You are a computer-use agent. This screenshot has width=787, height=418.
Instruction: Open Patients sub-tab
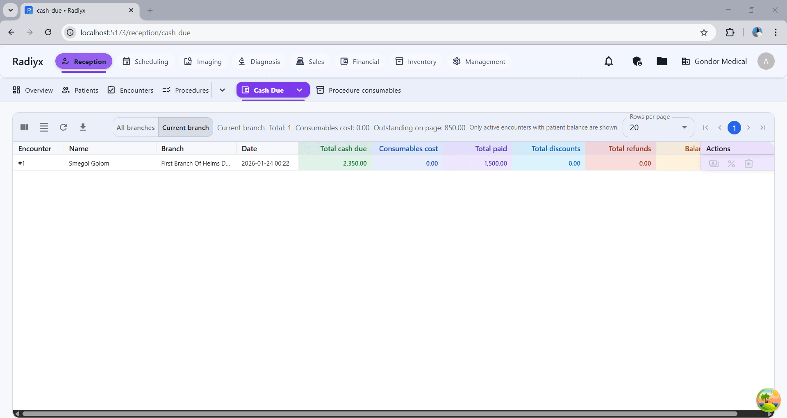pos(80,90)
